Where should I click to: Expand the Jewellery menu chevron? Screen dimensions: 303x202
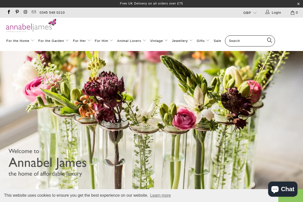coord(191,40)
